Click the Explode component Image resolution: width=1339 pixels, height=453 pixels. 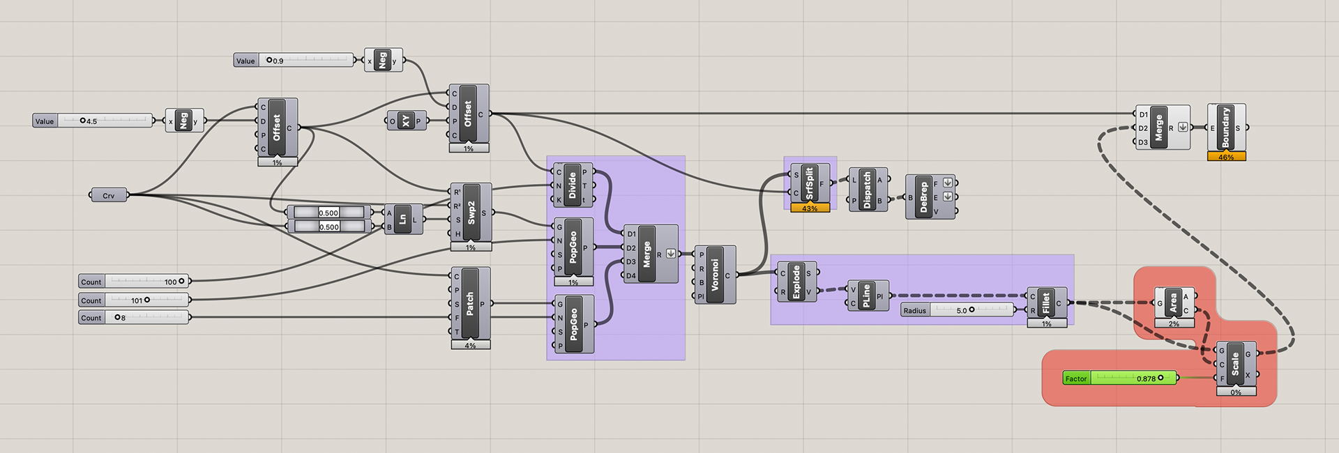(796, 282)
